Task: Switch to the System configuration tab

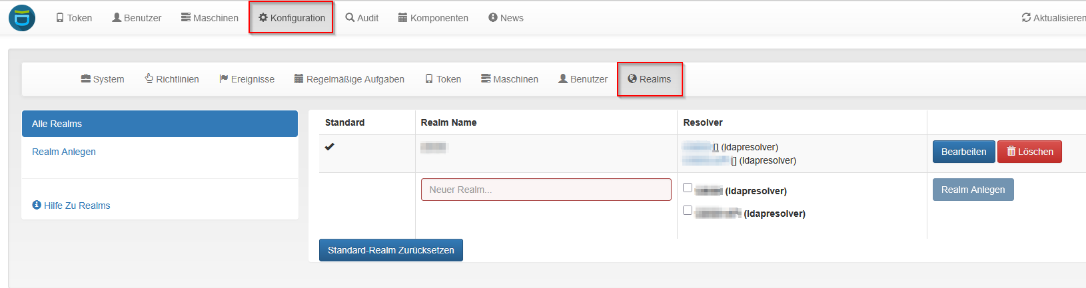Action: [103, 79]
